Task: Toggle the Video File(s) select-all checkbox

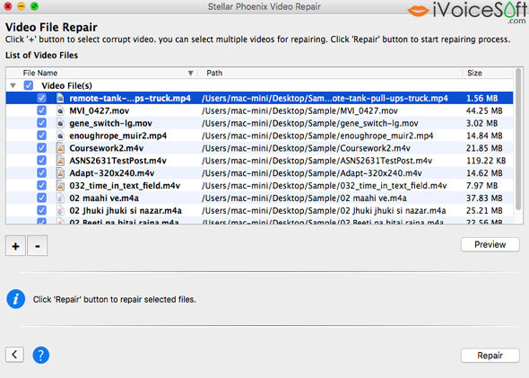Action: (x=29, y=85)
